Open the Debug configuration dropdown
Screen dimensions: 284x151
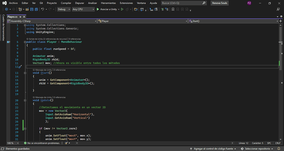point(64,9)
